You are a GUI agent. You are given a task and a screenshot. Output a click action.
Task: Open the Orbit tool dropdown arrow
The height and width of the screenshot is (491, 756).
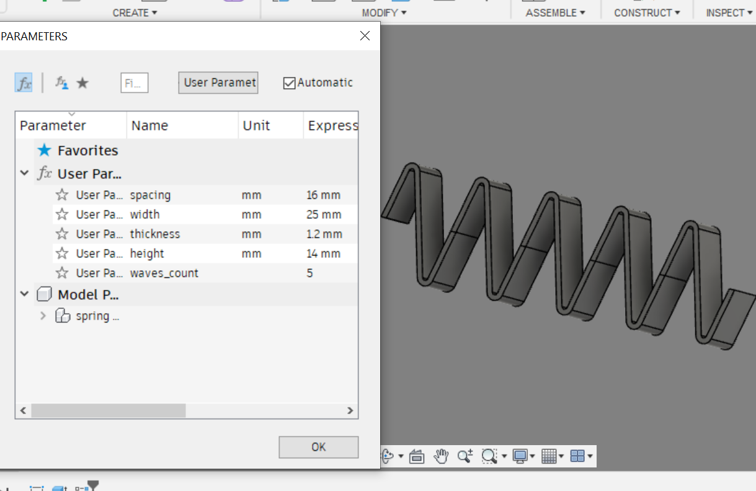401,457
